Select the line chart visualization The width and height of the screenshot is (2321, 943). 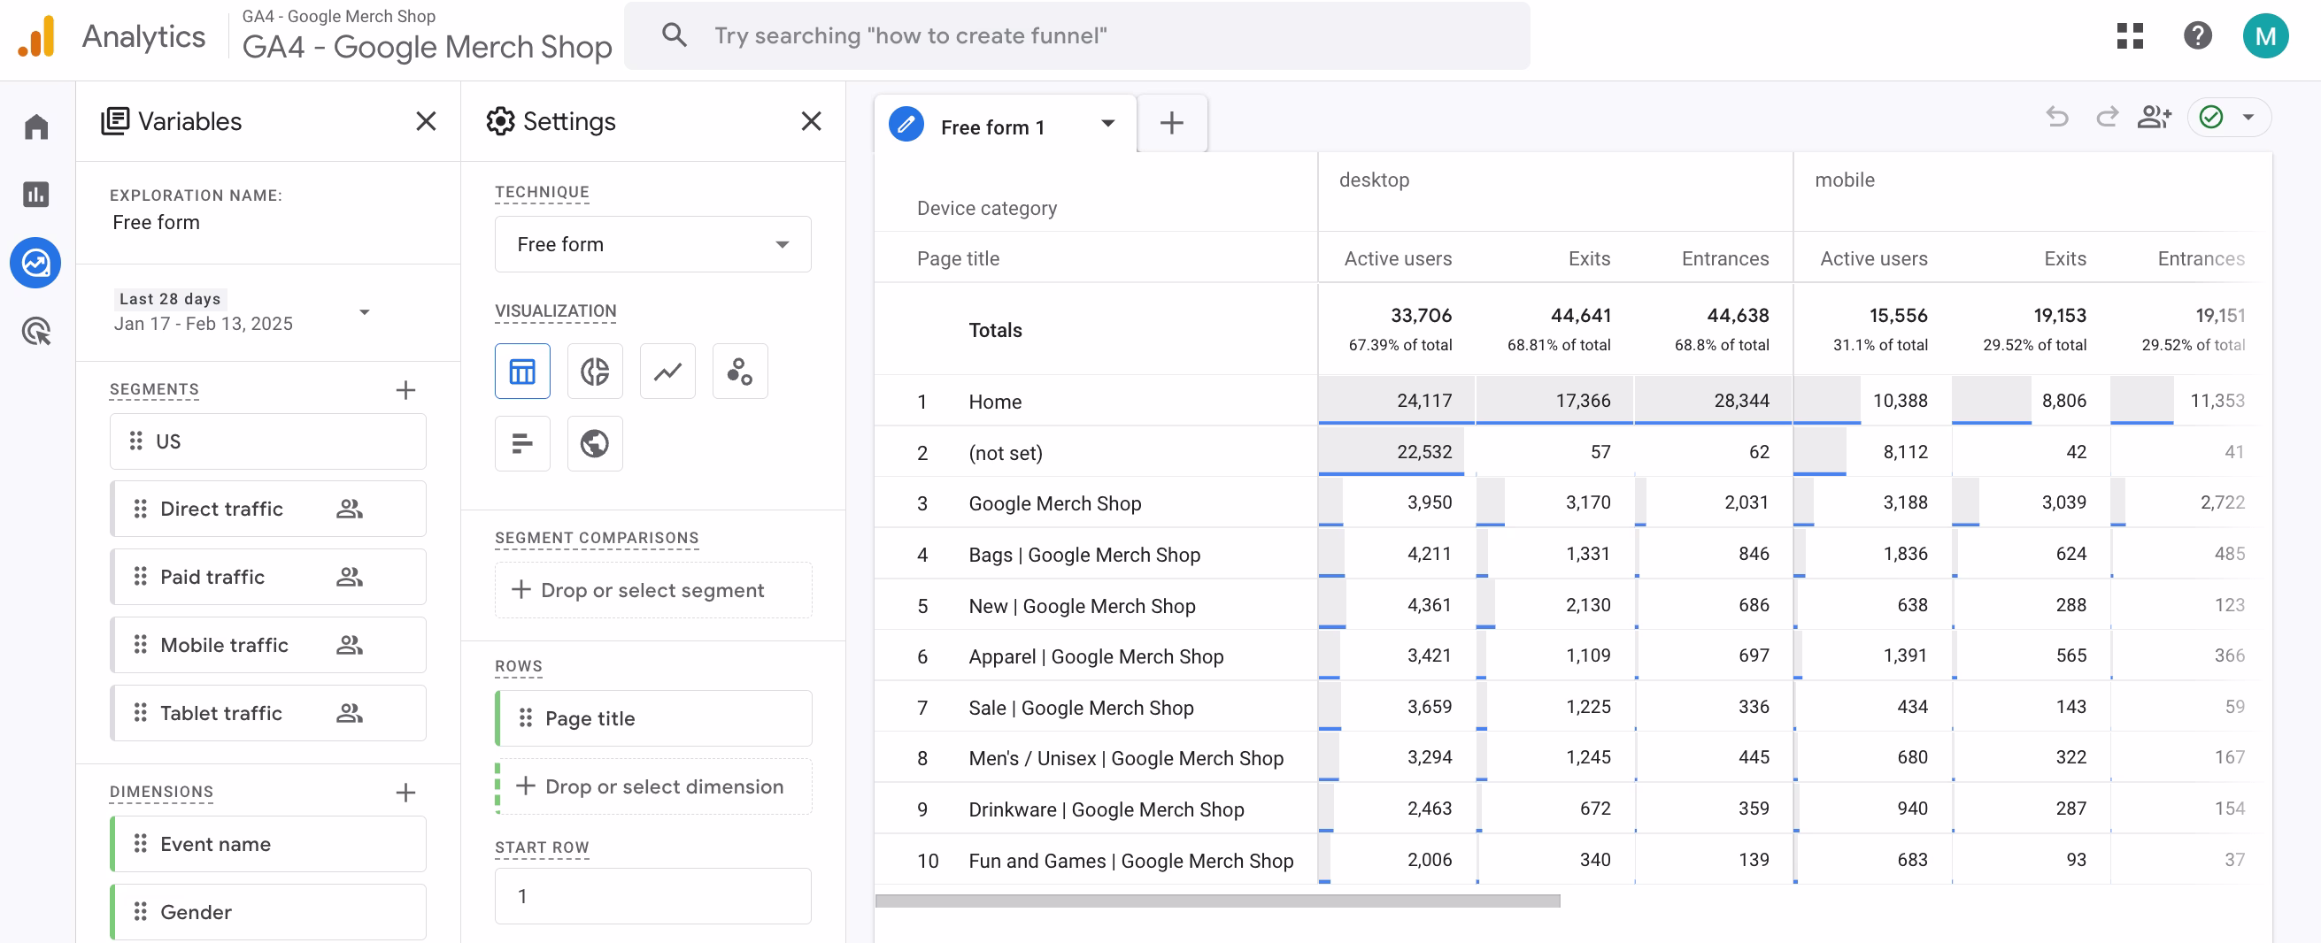click(667, 371)
